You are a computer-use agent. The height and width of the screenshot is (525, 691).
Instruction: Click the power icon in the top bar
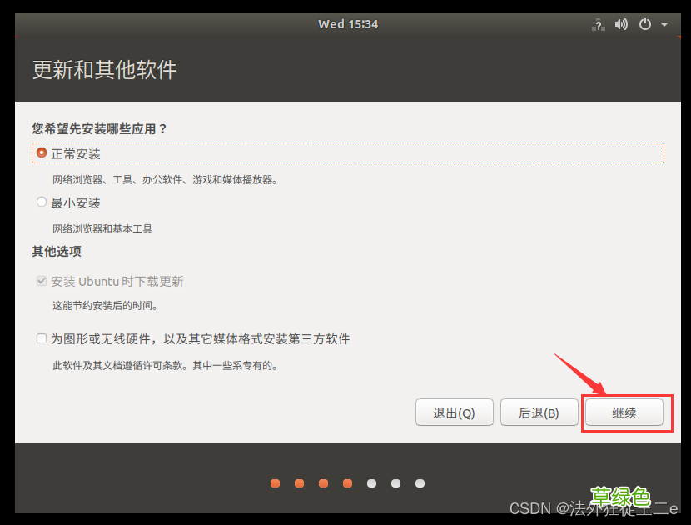644,24
